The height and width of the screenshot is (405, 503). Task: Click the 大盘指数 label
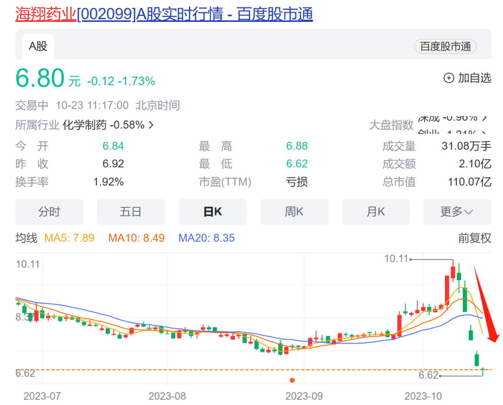(391, 125)
